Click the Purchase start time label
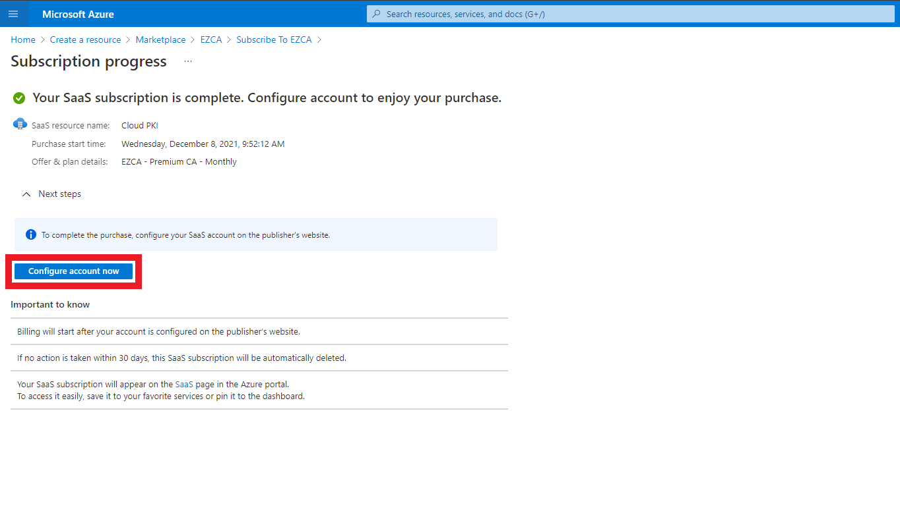The image size is (900, 517). click(67, 144)
